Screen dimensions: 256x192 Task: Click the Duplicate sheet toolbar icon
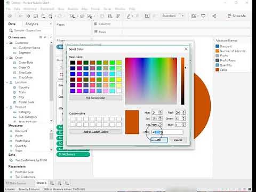point(82,16)
